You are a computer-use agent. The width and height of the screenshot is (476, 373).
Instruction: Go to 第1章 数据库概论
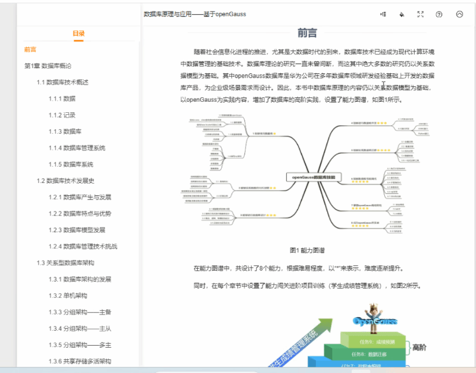tap(48, 66)
